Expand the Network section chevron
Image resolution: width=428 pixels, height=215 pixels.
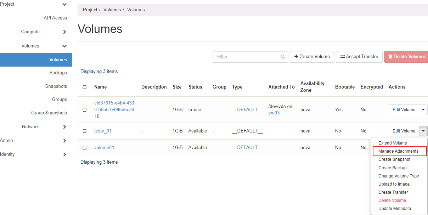click(64, 127)
